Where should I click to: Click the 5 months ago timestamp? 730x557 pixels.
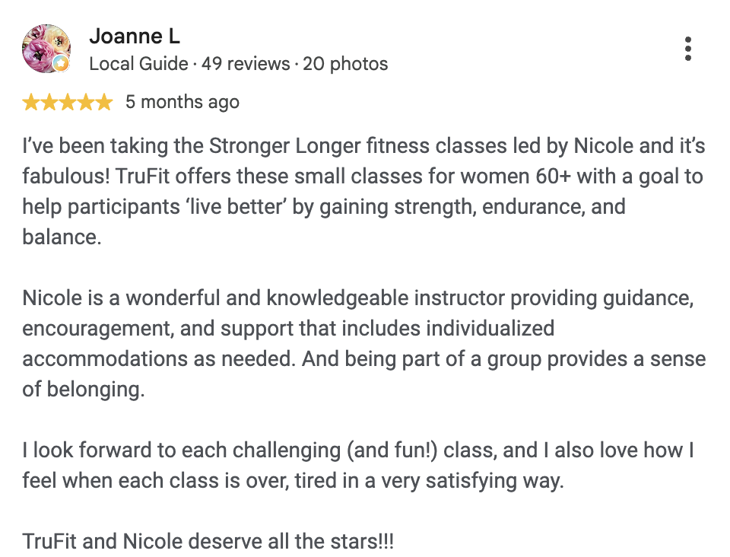tap(182, 102)
